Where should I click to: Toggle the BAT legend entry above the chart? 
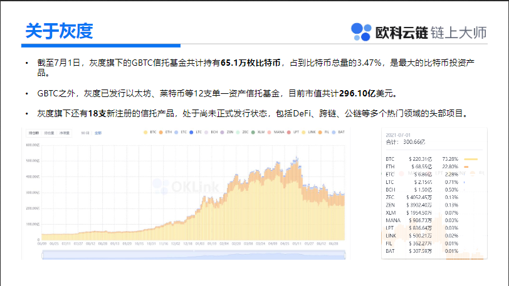pyautogui.click(x=338, y=132)
